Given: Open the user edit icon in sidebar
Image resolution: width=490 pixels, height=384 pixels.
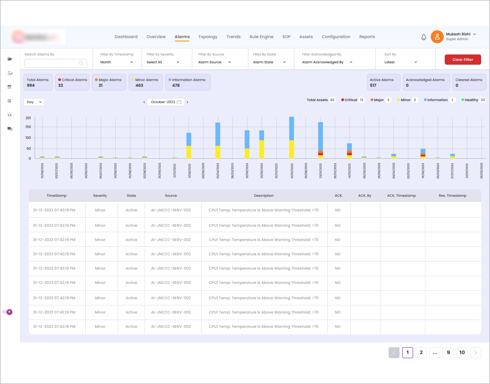Looking at the screenshot, I should point(10,73).
